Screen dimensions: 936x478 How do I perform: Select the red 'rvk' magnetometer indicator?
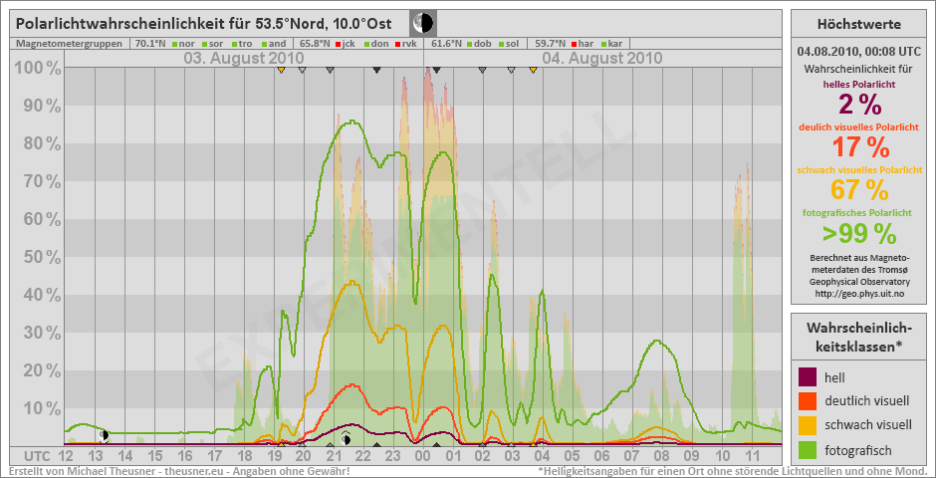pyautogui.click(x=399, y=44)
